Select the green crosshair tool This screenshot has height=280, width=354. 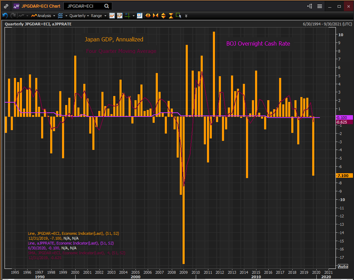pyautogui.click(x=128, y=16)
